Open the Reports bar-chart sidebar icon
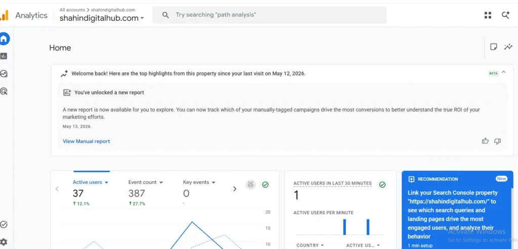The image size is (518, 249). (x=4, y=57)
